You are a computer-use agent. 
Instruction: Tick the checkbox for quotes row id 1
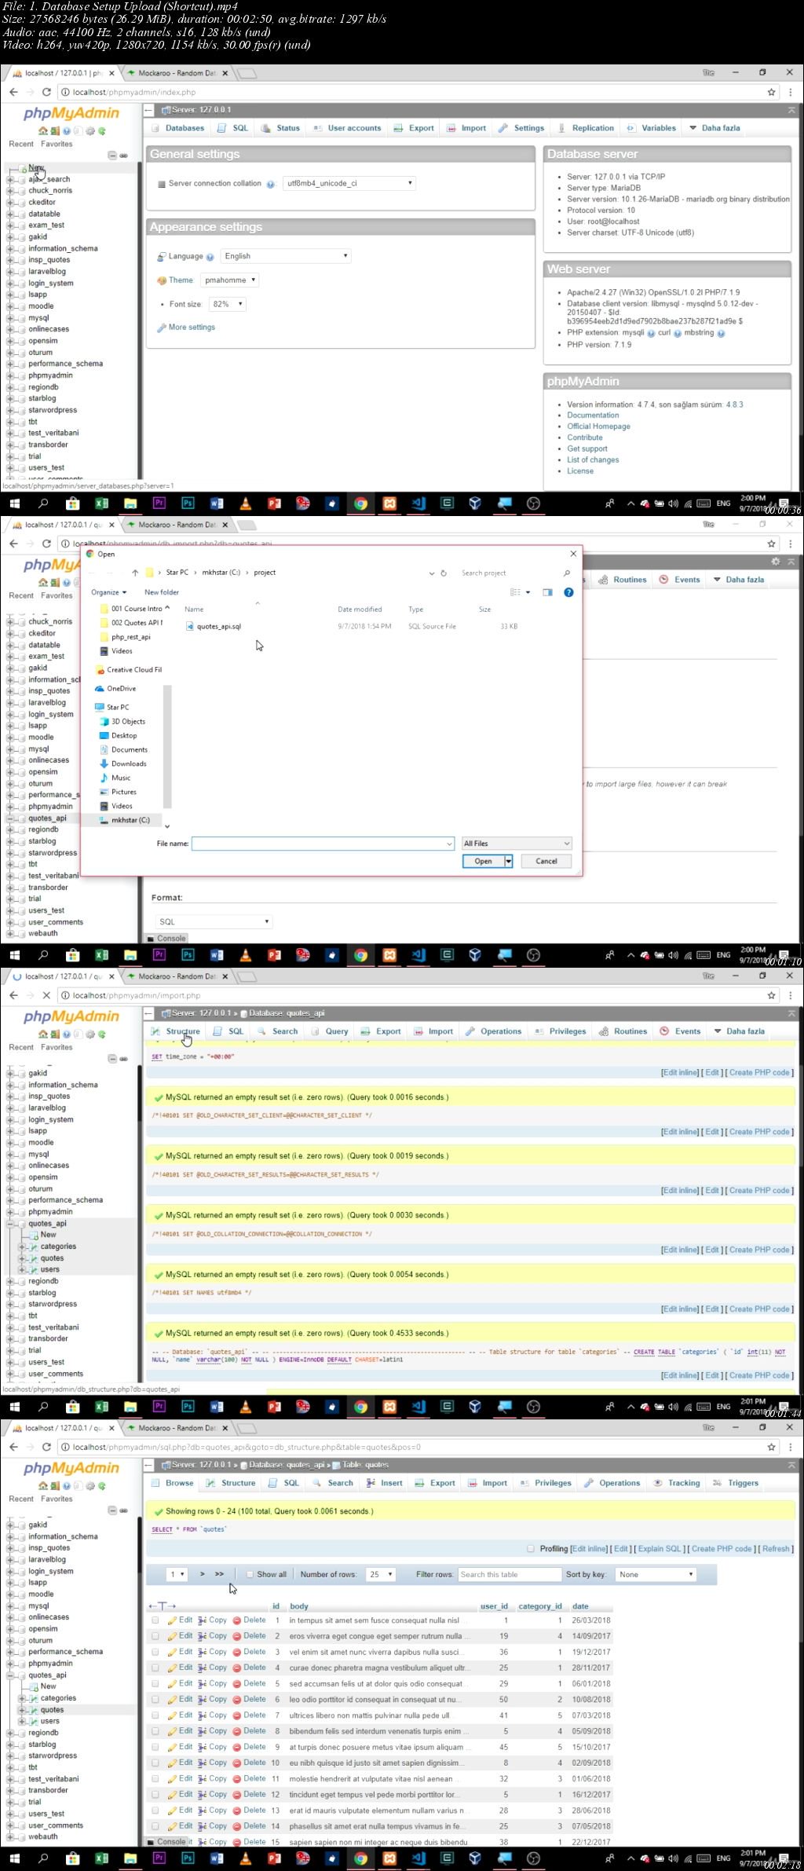(155, 1620)
